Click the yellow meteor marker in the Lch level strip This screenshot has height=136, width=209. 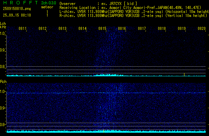pos(184,75)
